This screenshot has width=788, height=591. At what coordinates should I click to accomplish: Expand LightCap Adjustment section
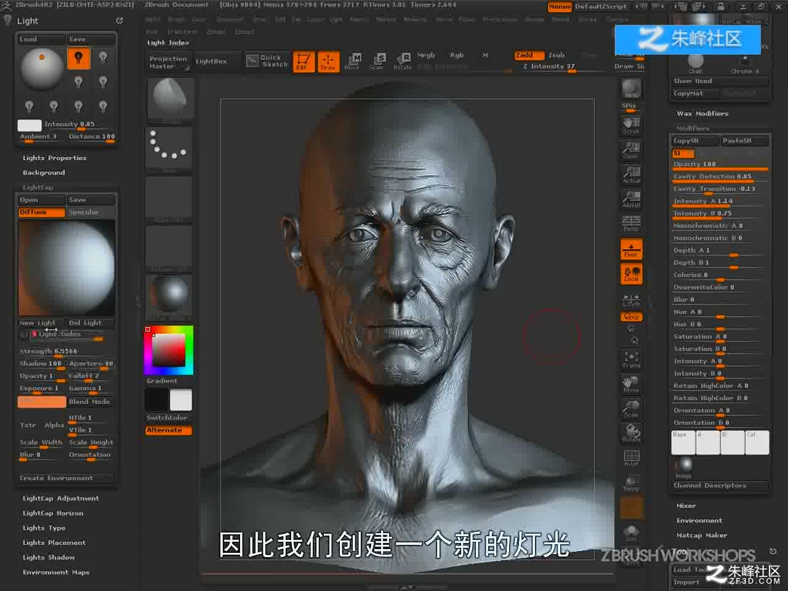[60, 499]
